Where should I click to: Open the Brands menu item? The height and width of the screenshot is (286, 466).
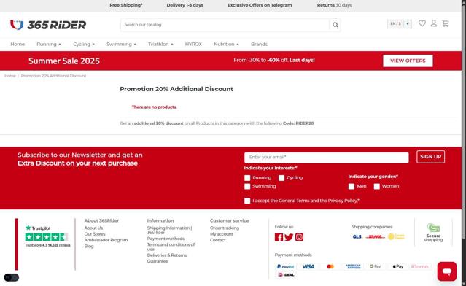[259, 44]
